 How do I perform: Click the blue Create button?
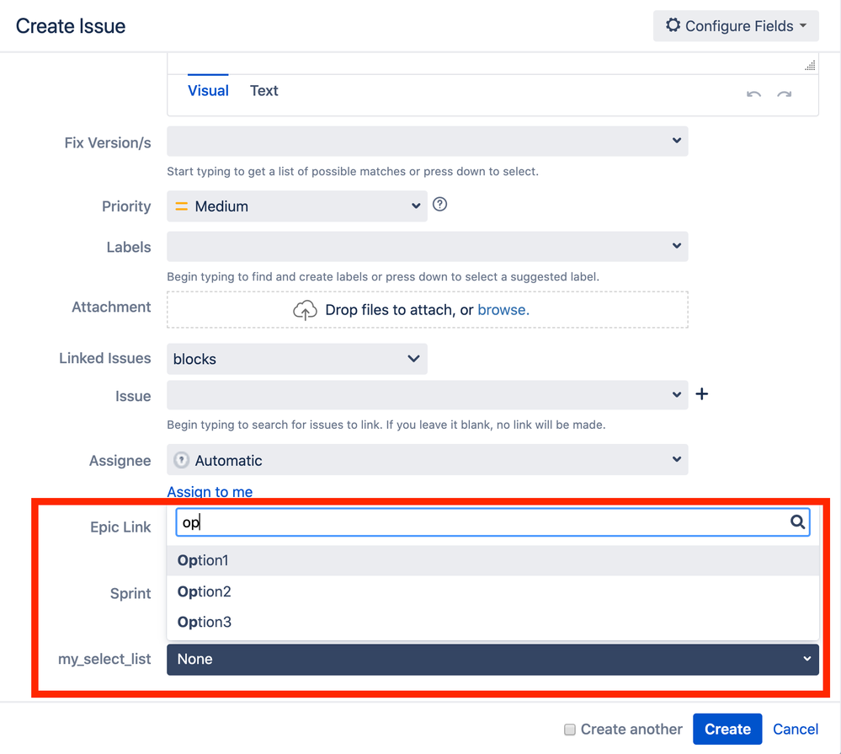[727, 730]
